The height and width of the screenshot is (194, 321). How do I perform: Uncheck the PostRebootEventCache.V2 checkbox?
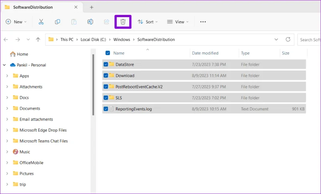pyautogui.click(x=106, y=87)
